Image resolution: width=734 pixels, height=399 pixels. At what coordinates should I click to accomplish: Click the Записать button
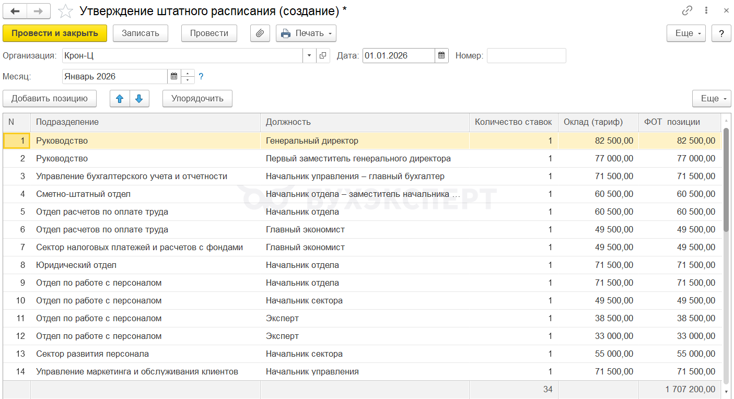click(x=140, y=33)
